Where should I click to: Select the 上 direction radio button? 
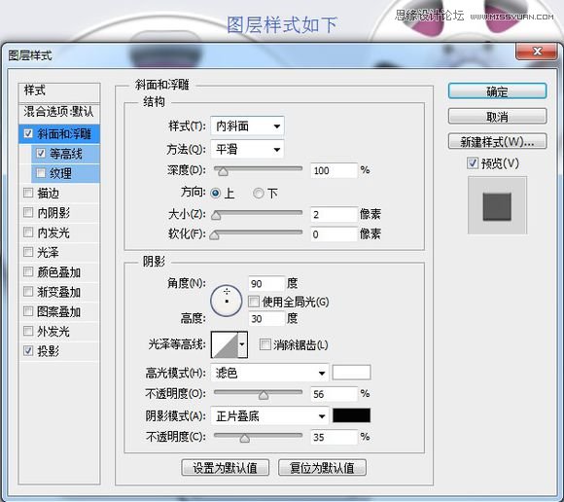click(216, 194)
